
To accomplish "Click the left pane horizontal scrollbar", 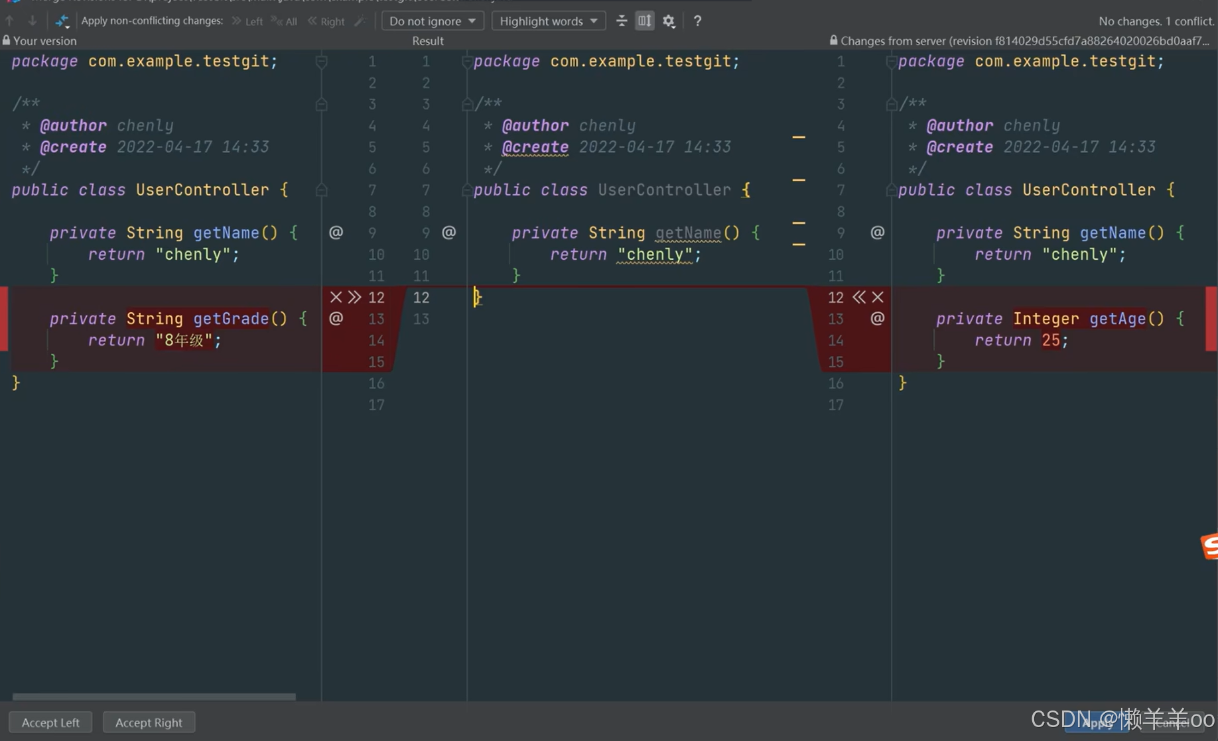I will pyautogui.click(x=154, y=697).
